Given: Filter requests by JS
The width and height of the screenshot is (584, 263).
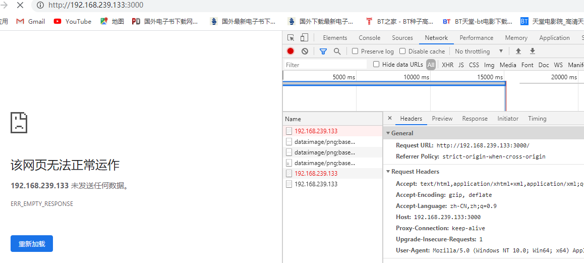Looking at the screenshot, I should click(461, 65).
